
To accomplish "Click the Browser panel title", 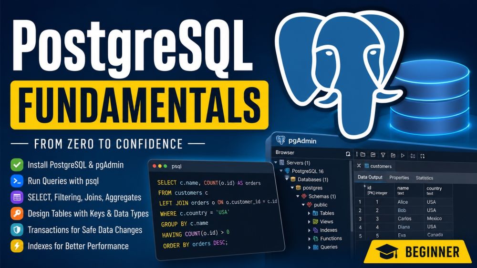I will tap(285, 152).
